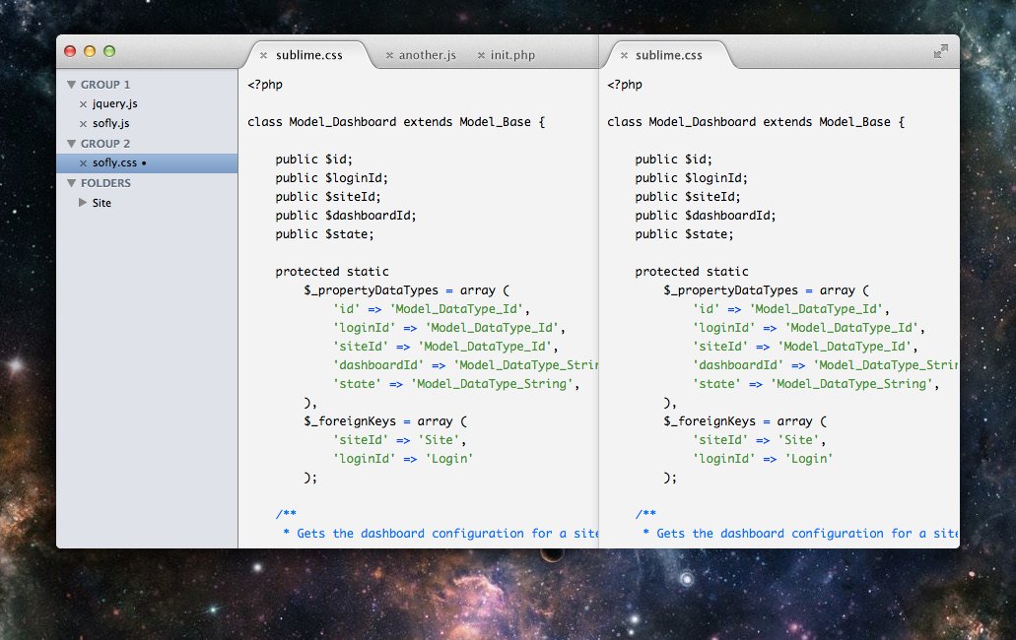Enter full screen with the expand arrows icon
The height and width of the screenshot is (640, 1016).
click(x=941, y=51)
